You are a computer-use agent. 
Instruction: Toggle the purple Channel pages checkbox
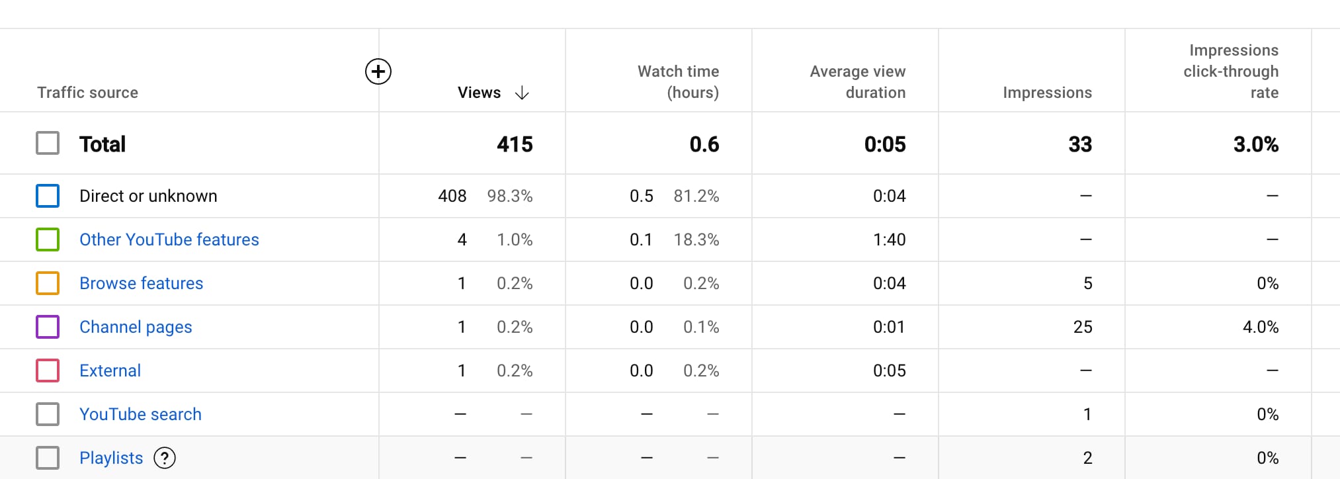(48, 327)
